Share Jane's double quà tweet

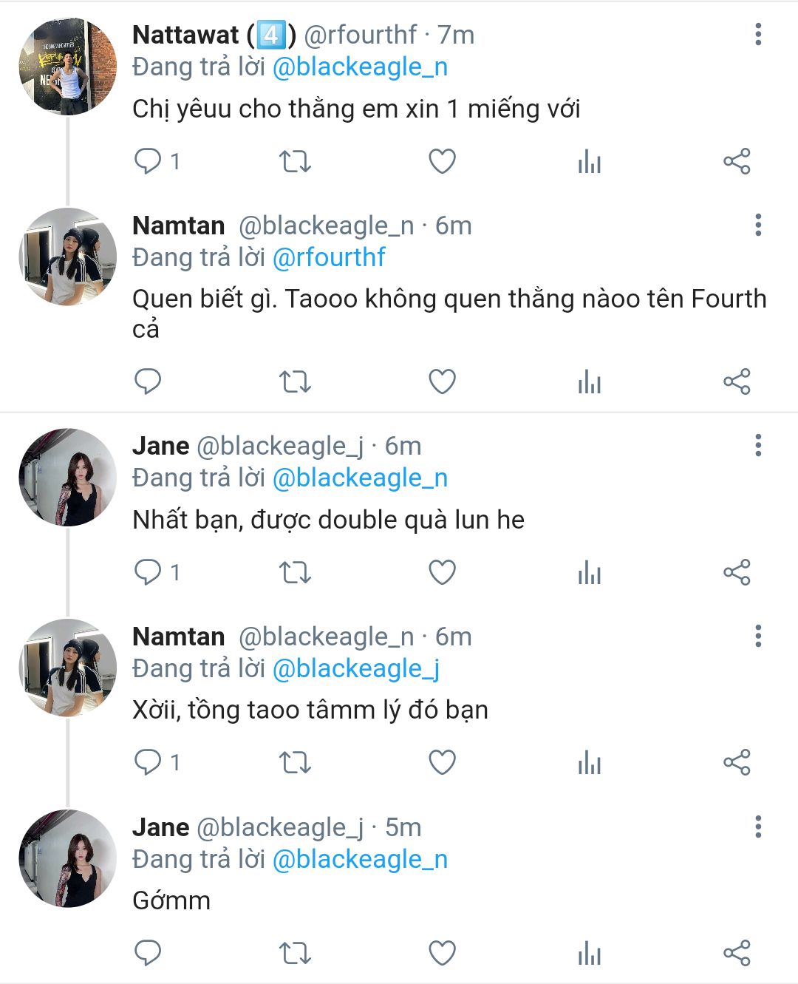tap(736, 572)
